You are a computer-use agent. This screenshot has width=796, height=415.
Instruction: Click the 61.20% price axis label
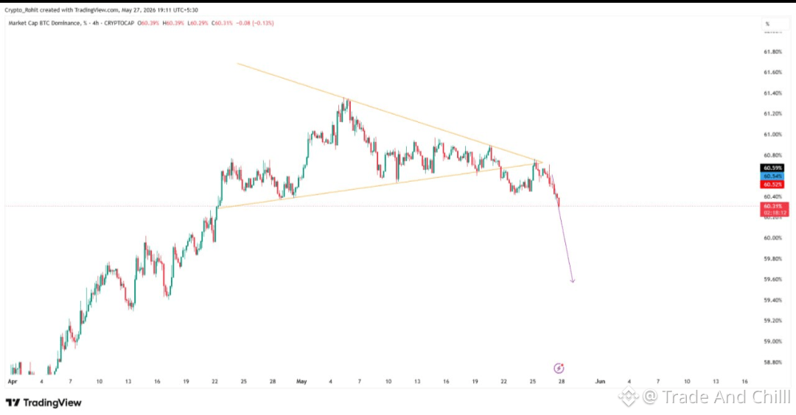(x=772, y=113)
